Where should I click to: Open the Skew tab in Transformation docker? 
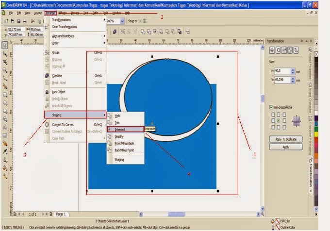point(296,50)
